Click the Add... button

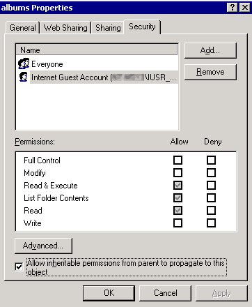coord(210,50)
